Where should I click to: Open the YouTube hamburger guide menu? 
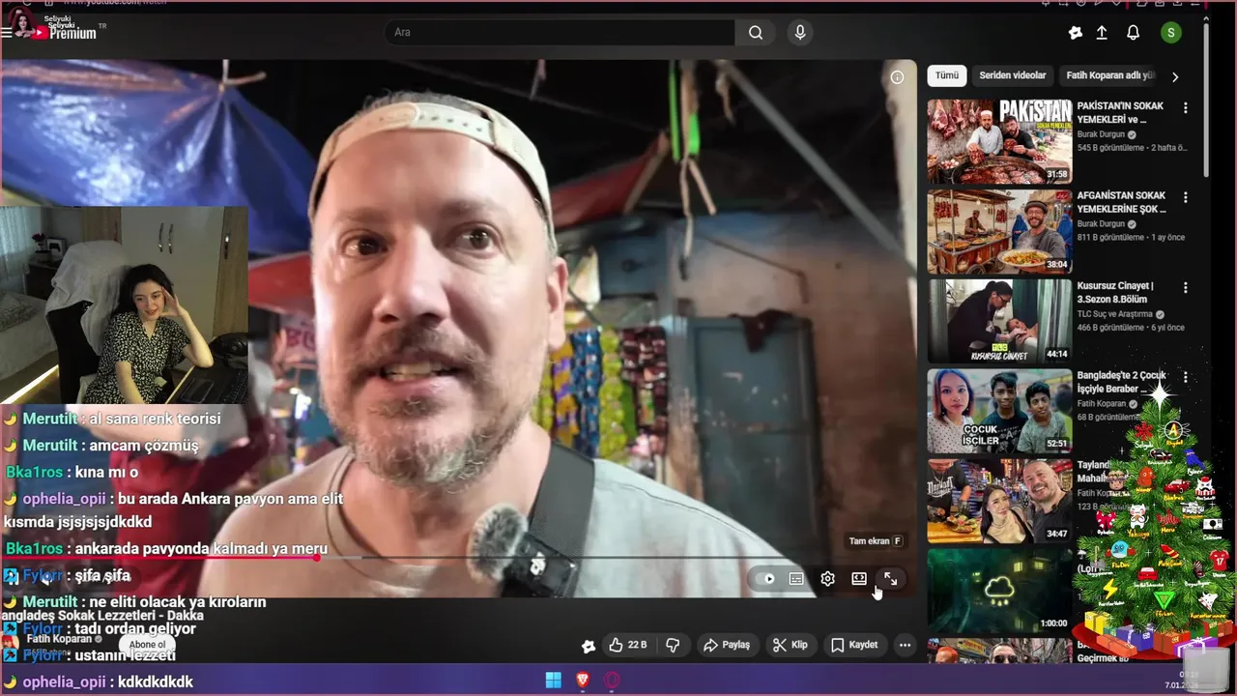click(x=8, y=32)
